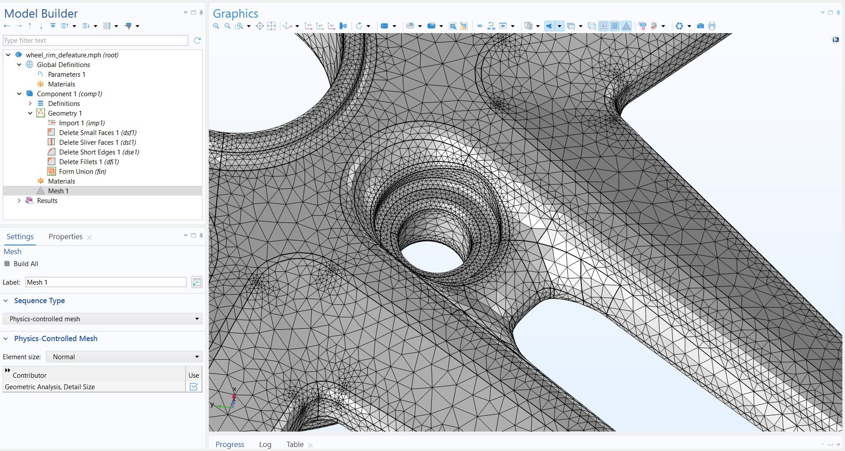The image size is (845, 451).
Task: Click the Zoom In icon in Graphics toolbar
Action: [x=216, y=26]
